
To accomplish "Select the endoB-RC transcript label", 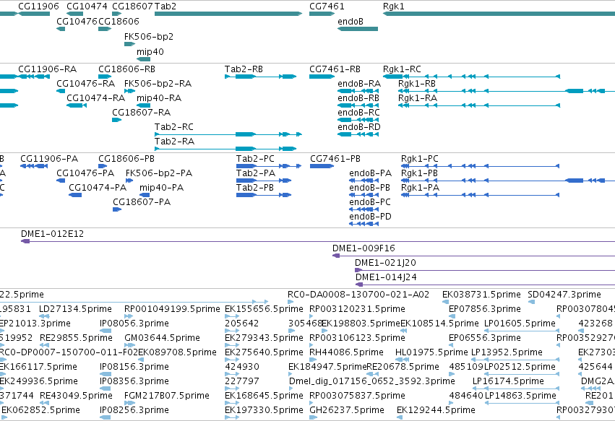I will point(358,113).
